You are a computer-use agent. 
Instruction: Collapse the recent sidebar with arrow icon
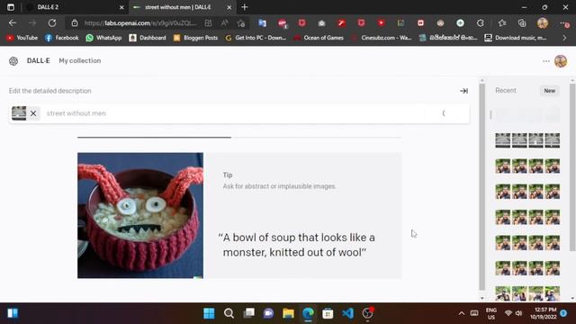click(463, 91)
